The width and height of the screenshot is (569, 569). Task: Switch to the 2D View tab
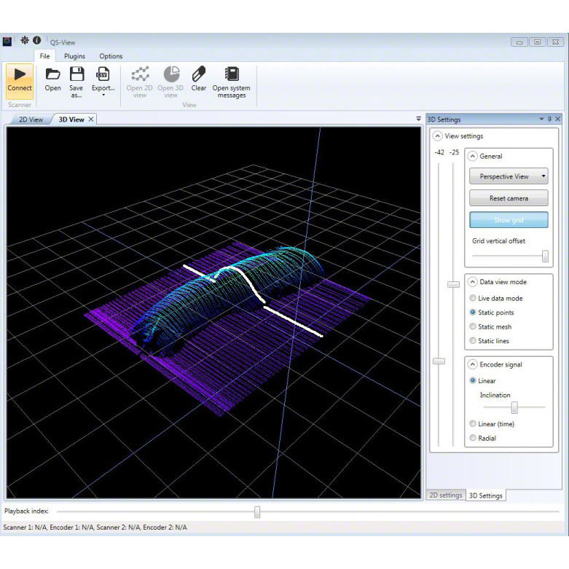click(31, 119)
